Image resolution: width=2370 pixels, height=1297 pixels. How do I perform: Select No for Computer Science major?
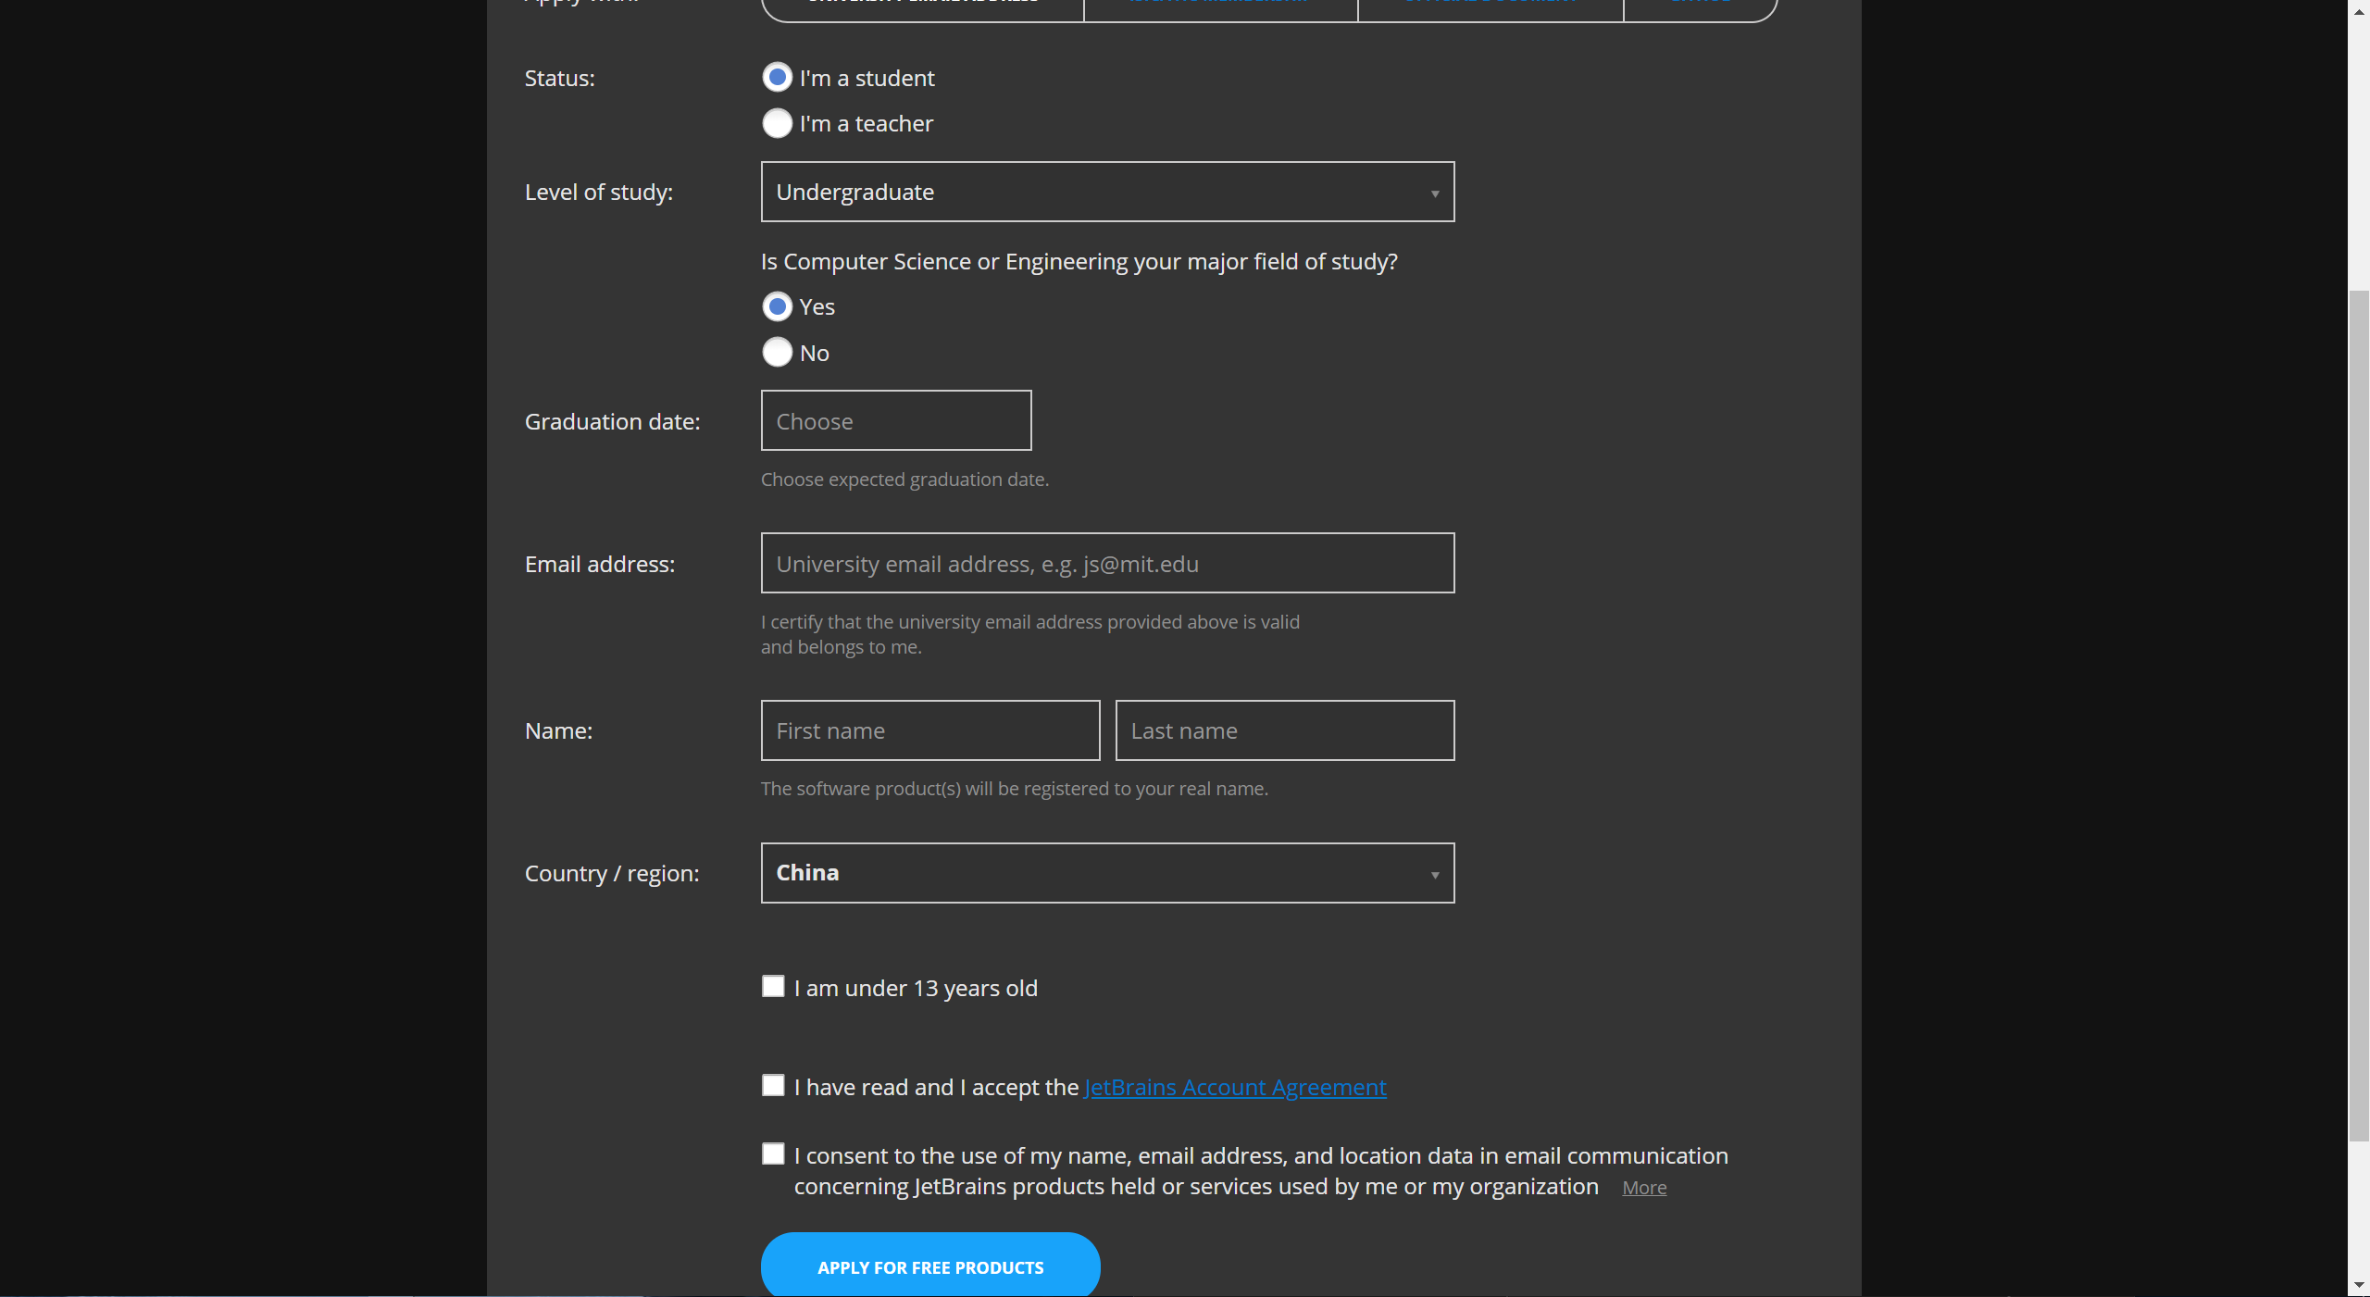[777, 353]
